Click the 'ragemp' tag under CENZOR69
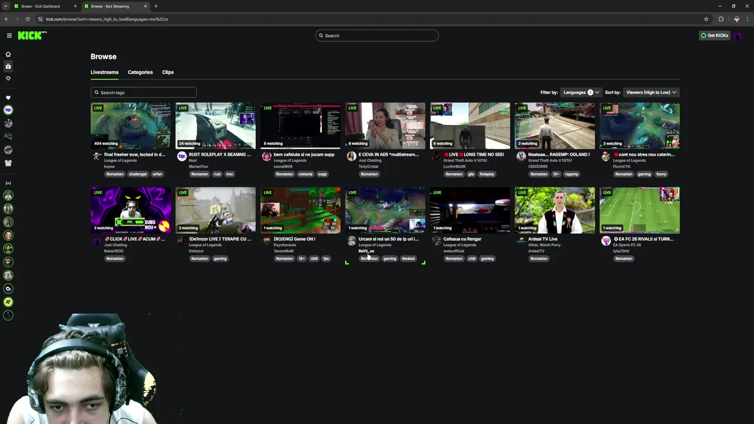This screenshot has height=424, width=754. coord(571,174)
